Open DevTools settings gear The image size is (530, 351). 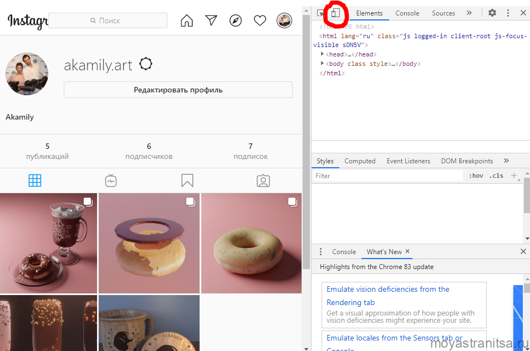(492, 13)
